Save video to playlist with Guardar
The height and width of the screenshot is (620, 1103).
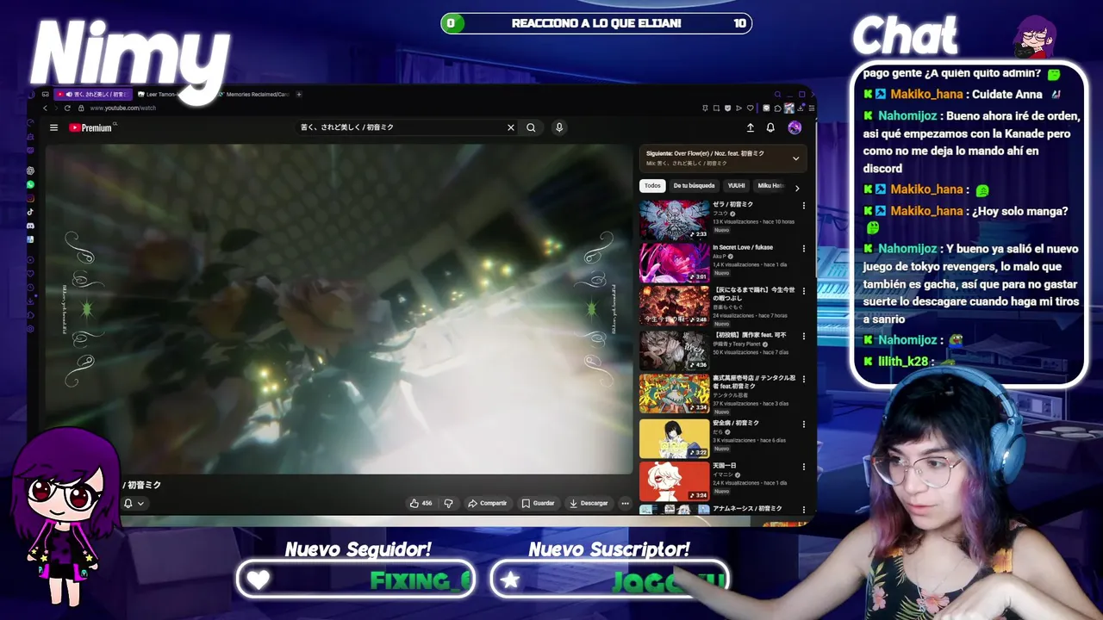(x=538, y=503)
